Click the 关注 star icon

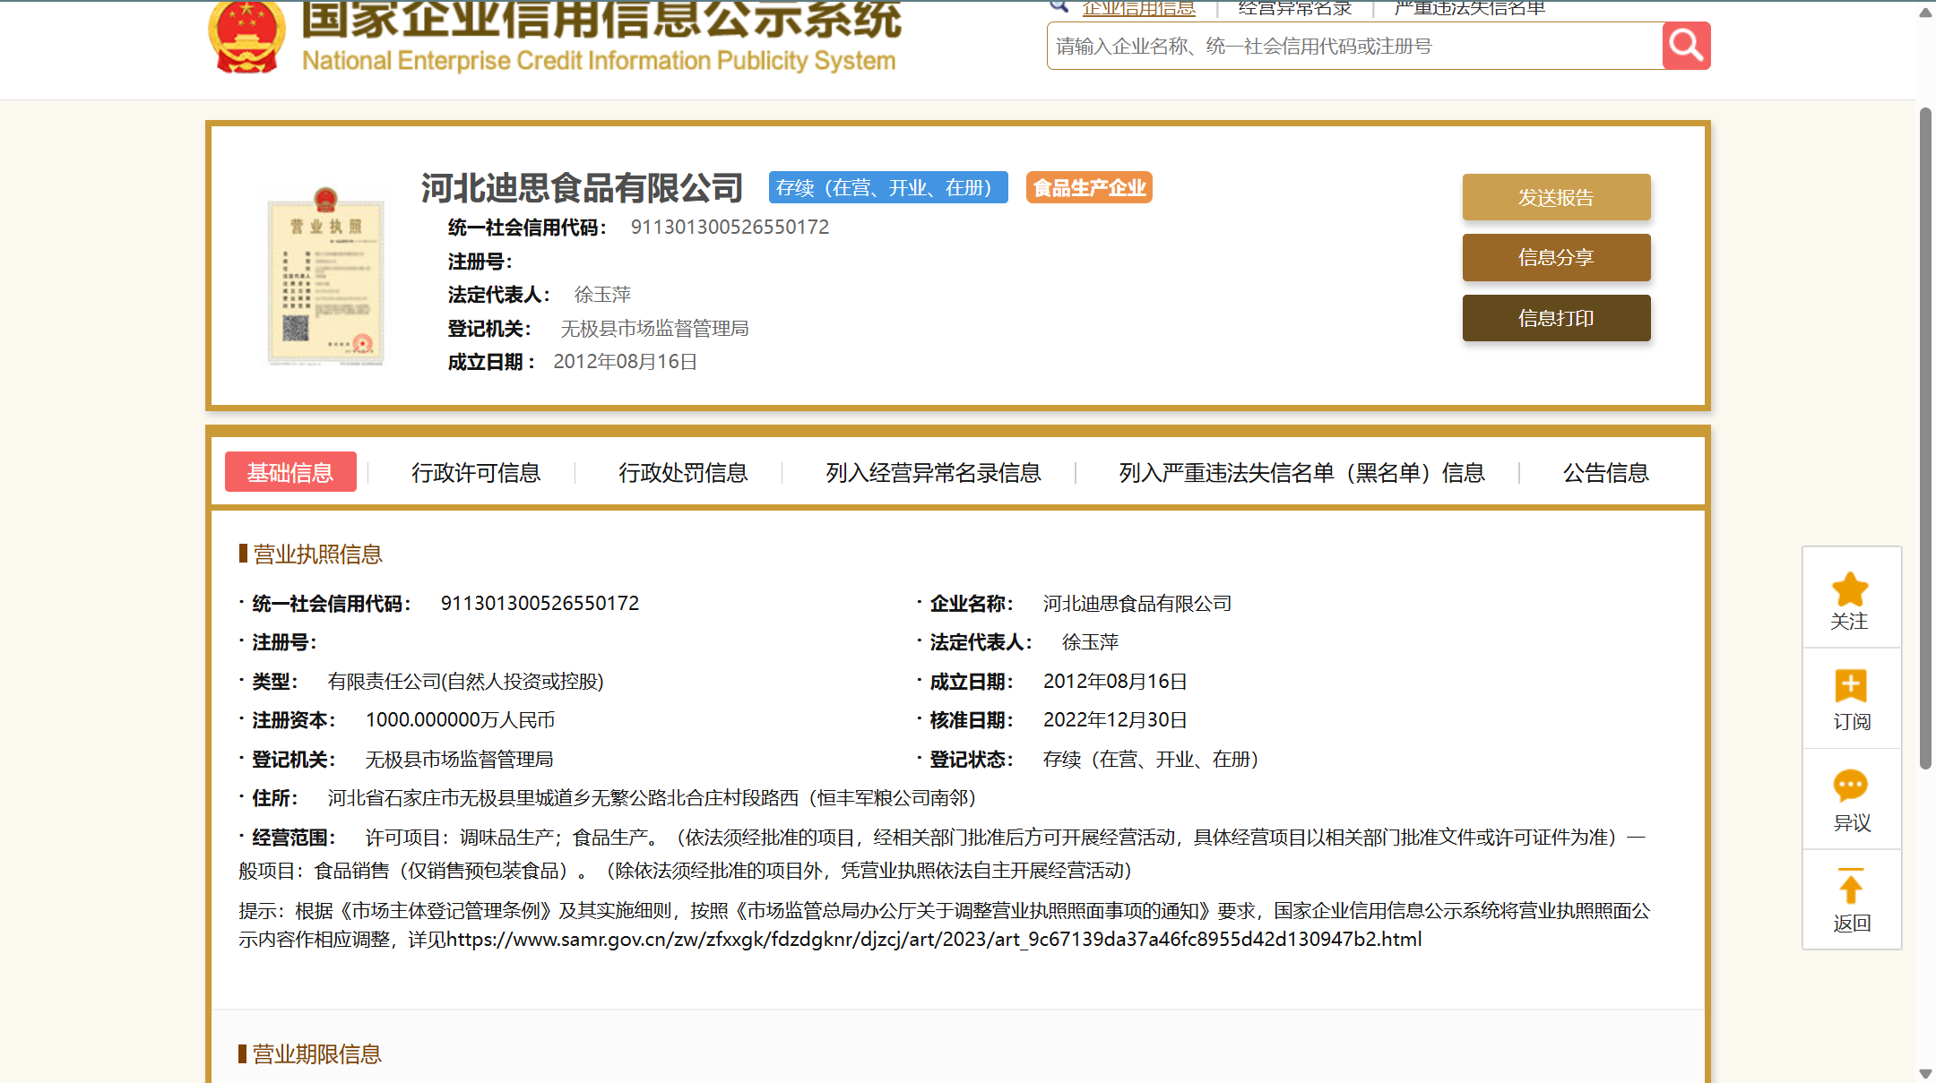click(x=1850, y=589)
